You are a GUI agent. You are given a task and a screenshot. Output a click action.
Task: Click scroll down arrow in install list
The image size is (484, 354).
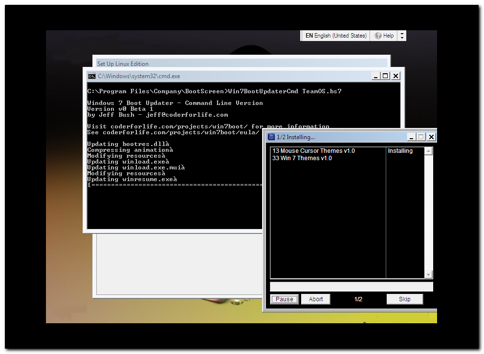(428, 274)
